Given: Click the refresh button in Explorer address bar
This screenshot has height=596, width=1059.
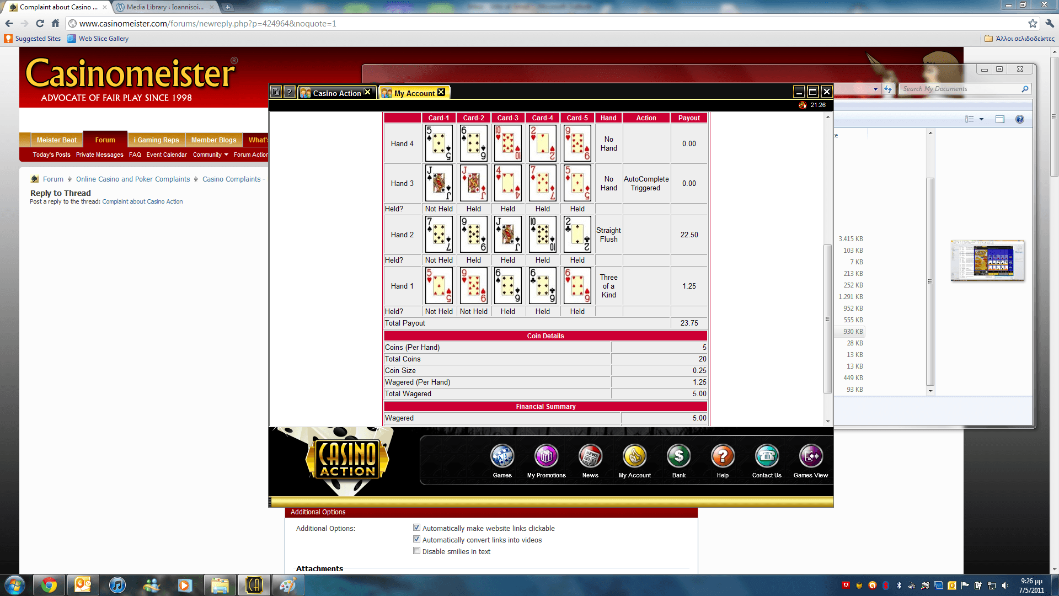Looking at the screenshot, I should pos(888,89).
